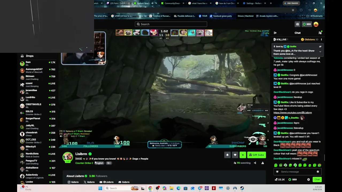Bookmark this page with the star icon
Screen dimensions: 342x192
point(293,10)
